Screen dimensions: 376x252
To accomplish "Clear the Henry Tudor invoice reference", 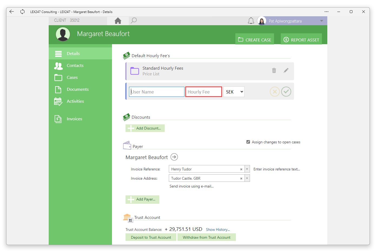I will [241, 169].
